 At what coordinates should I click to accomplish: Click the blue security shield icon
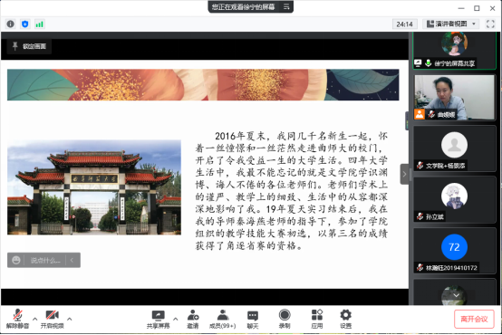click(25, 24)
